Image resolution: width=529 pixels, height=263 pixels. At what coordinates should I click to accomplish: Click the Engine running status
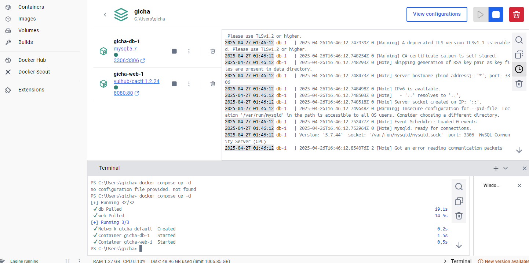(x=24, y=261)
